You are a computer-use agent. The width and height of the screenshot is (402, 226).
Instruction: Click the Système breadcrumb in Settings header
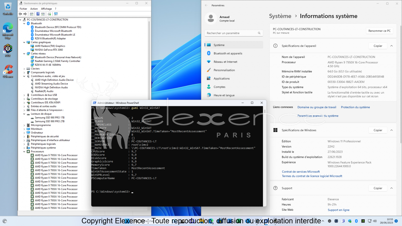(x=280, y=16)
